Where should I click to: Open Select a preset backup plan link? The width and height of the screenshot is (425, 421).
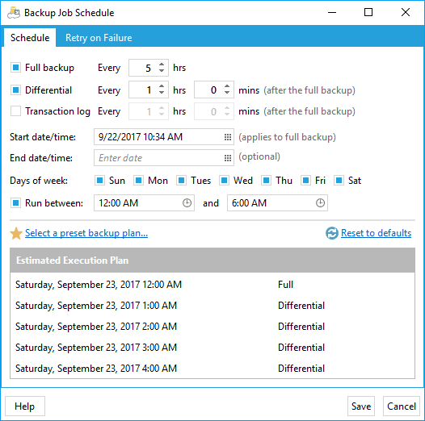click(x=86, y=233)
